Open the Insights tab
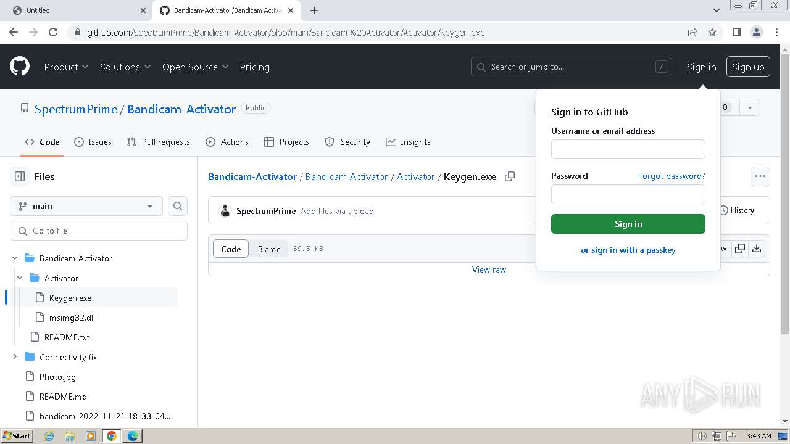Viewport: 790px width, 444px height. pos(408,142)
